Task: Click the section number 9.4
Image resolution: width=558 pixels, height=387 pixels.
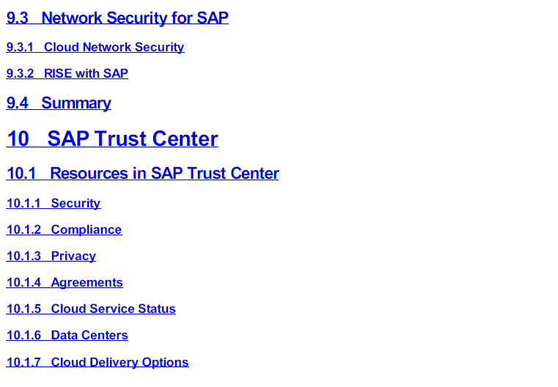Action: point(17,103)
